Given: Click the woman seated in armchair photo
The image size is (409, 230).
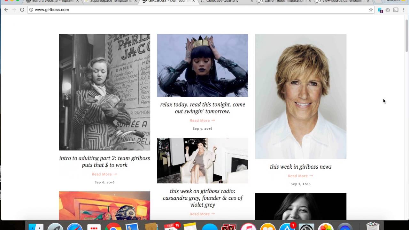Looking at the screenshot, I should pyautogui.click(x=203, y=160).
